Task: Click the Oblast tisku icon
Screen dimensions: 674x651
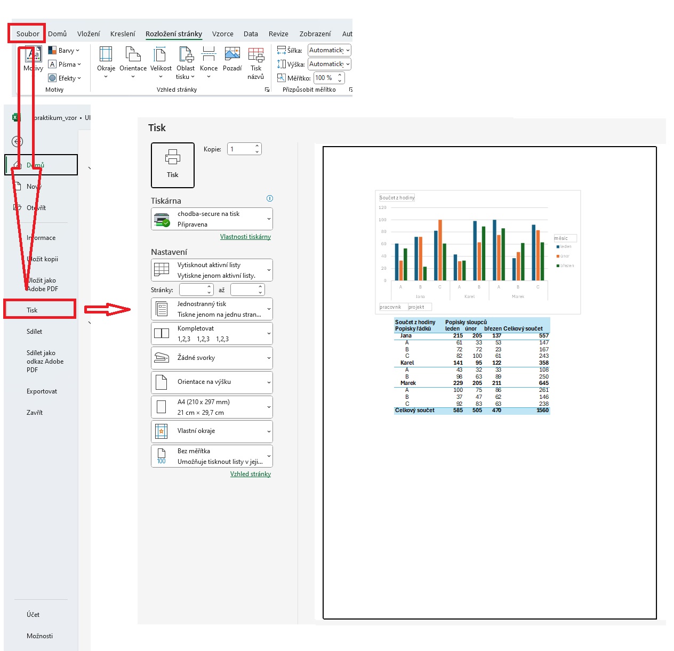Action: click(186, 55)
